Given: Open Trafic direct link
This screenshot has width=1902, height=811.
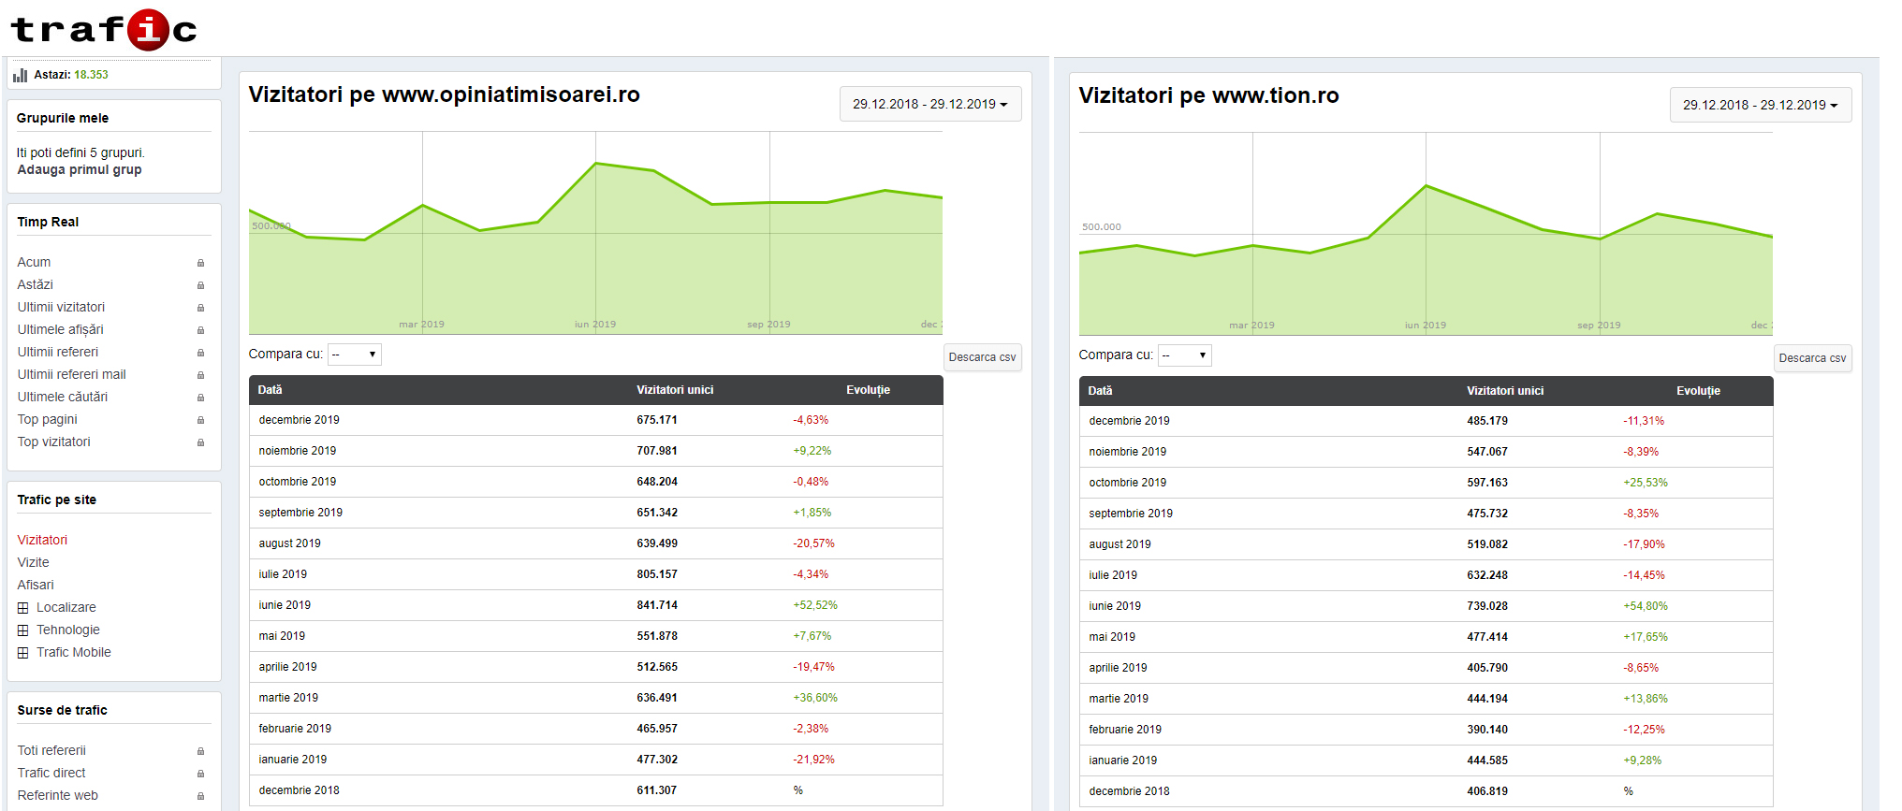Looking at the screenshot, I should 51,773.
